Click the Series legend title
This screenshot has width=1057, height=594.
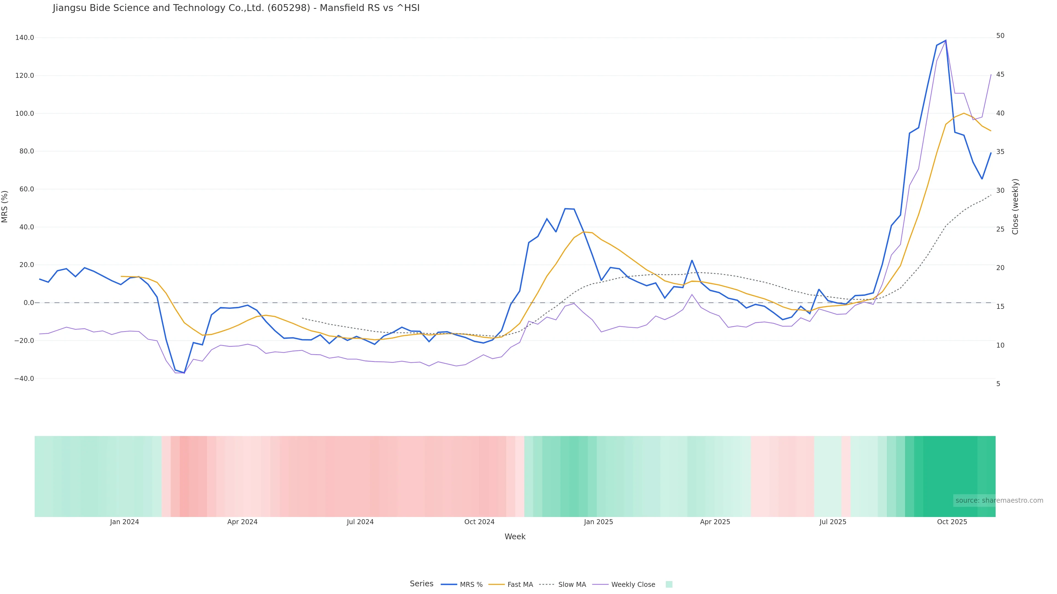tap(421, 584)
